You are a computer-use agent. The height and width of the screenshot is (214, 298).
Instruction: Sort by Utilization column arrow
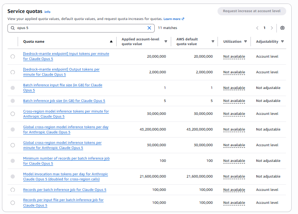coord(245,42)
